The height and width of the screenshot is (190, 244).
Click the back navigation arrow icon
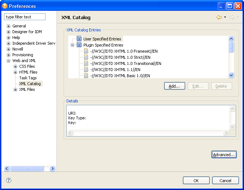[x=219, y=17]
